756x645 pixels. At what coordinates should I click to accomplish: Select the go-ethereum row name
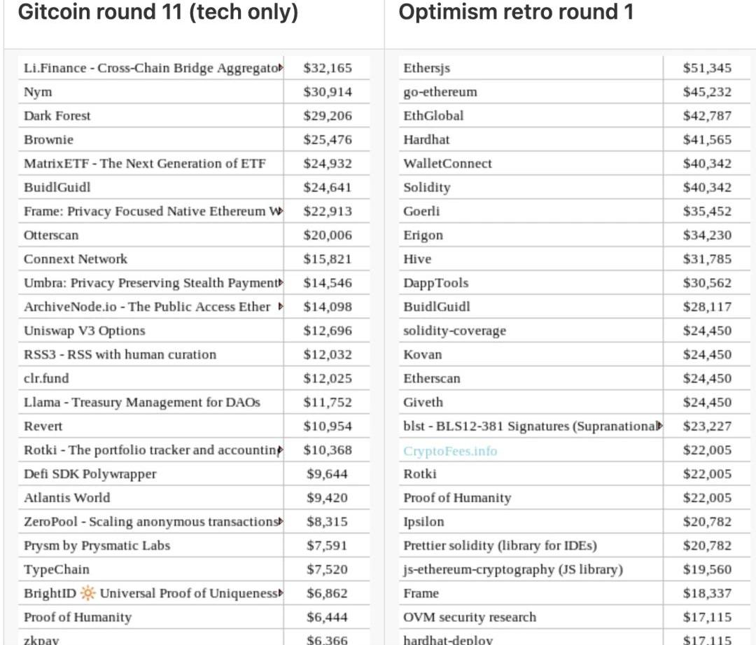coord(440,92)
